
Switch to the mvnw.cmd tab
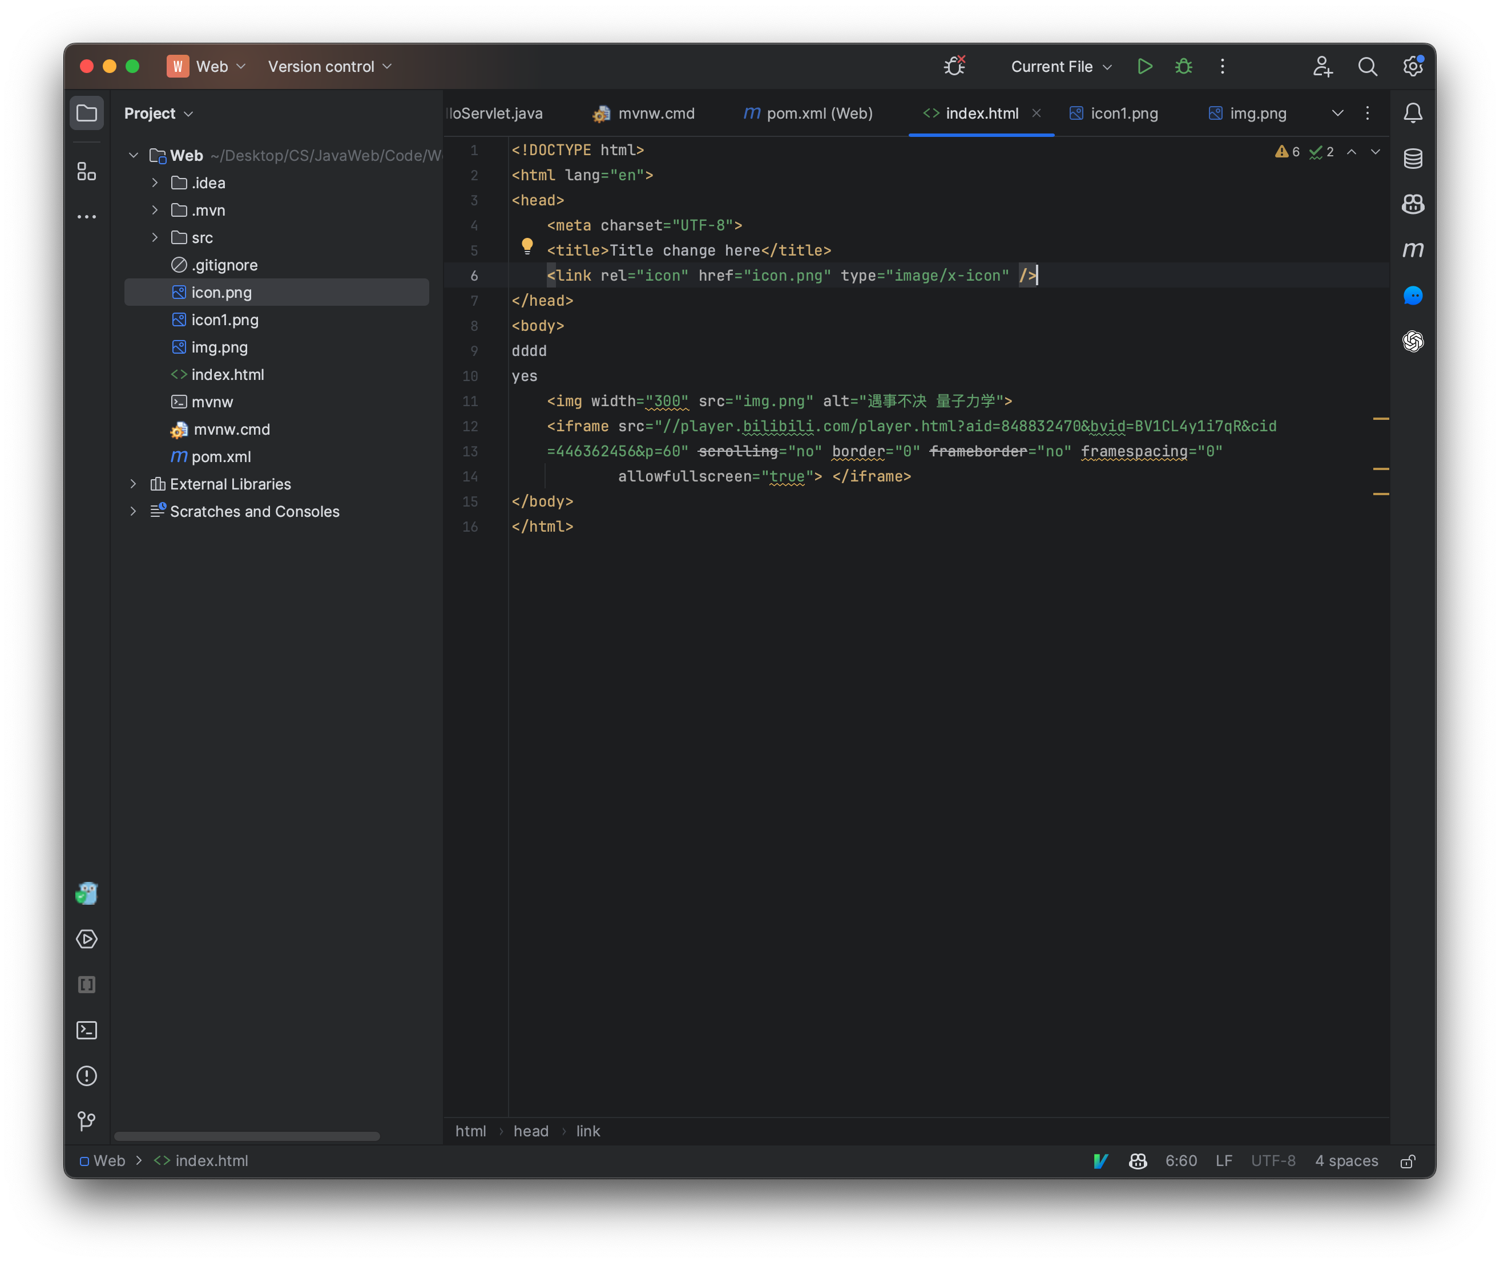[643, 113]
